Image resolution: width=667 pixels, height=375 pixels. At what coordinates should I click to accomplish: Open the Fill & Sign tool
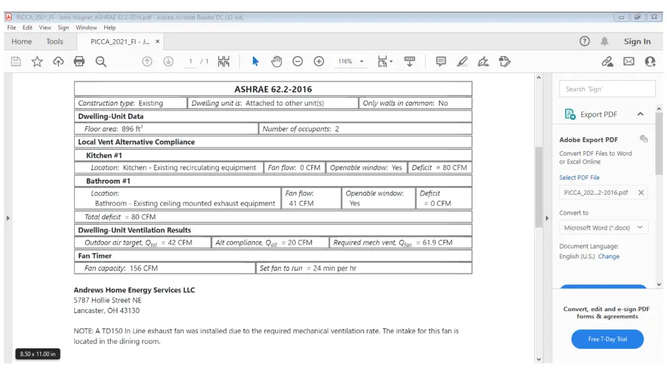pyautogui.click(x=483, y=62)
